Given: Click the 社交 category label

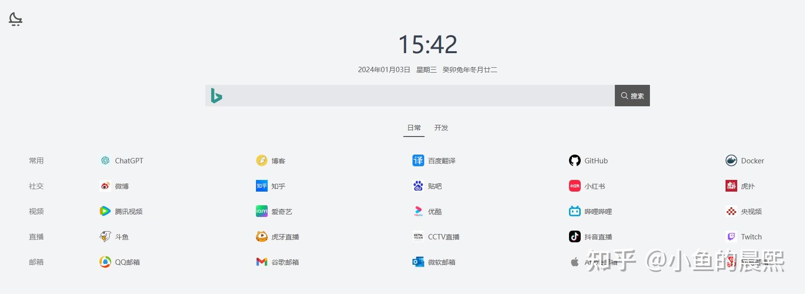Looking at the screenshot, I should 36,186.
